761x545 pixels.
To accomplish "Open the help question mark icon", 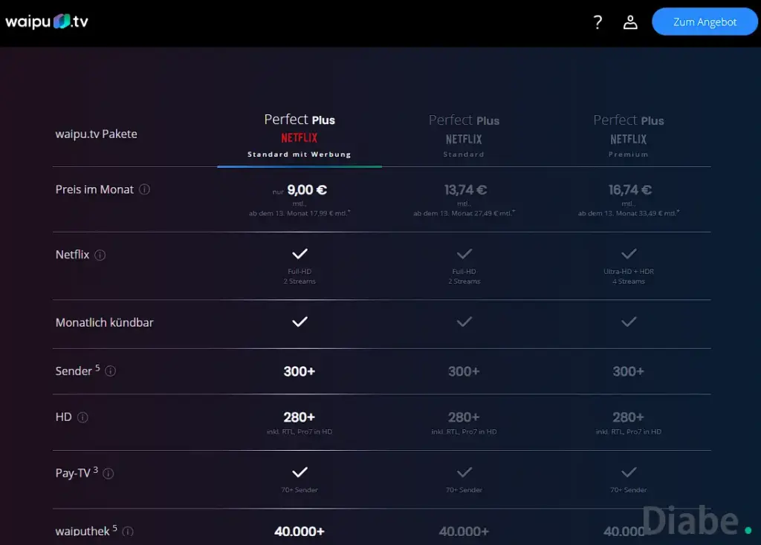I will (x=598, y=22).
